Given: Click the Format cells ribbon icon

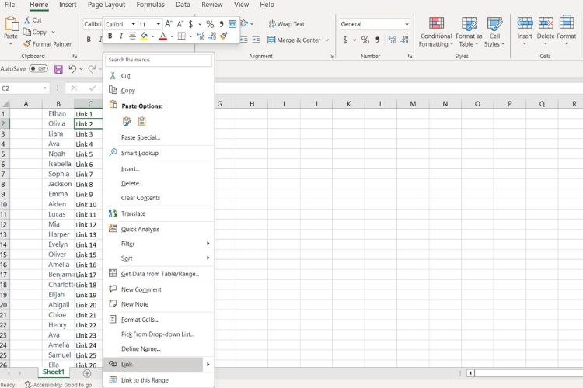Looking at the screenshot, I should pyautogui.click(x=567, y=23).
